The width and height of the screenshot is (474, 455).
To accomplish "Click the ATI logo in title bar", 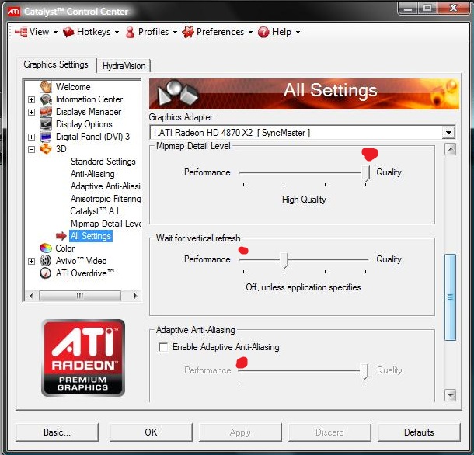I will tap(14, 12).
